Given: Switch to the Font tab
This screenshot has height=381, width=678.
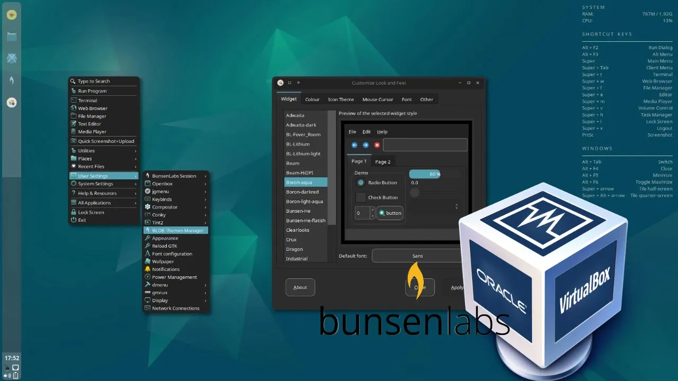Looking at the screenshot, I should tap(406, 99).
